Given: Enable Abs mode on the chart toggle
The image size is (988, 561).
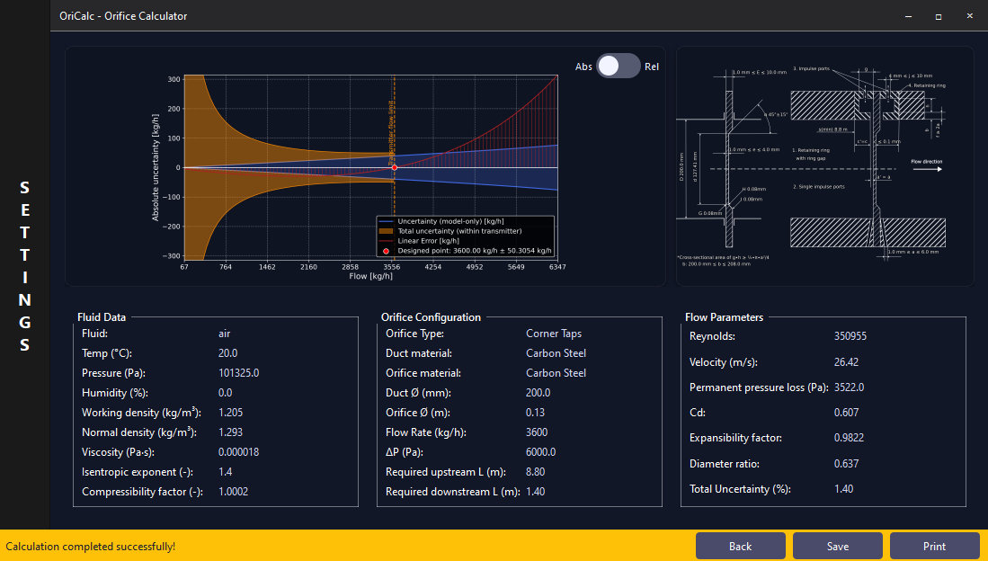Looking at the screenshot, I should (583, 66).
